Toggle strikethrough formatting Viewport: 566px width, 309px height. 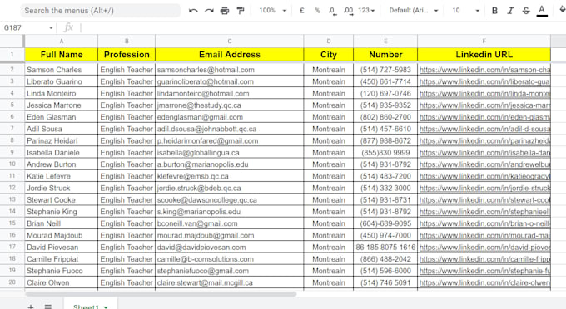[526, 11]
